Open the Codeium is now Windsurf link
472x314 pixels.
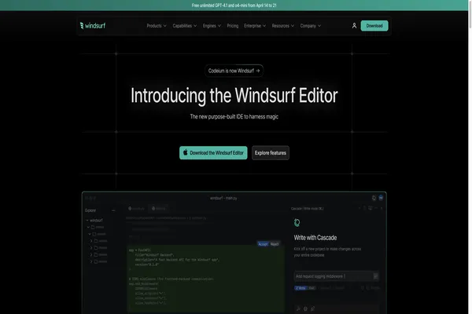234,70
